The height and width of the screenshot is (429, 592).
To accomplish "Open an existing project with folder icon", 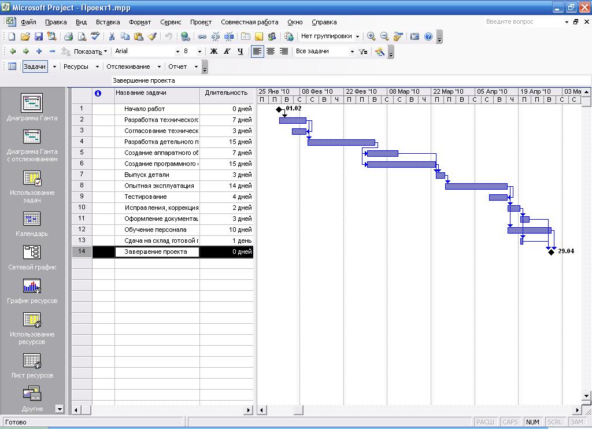I will pyautogui.click(x=25, y=36).
